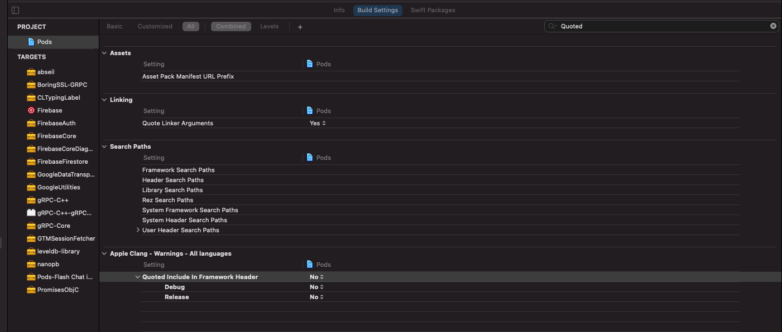
Task: Click the Pods icon in Linking column header
Action: [310, 111]
